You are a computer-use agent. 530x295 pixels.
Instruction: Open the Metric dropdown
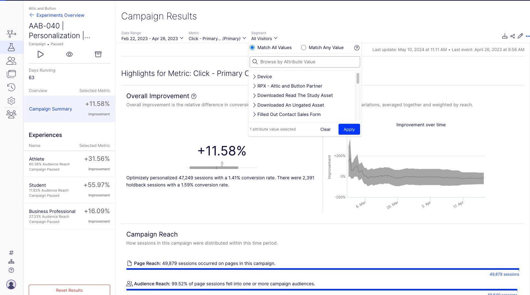pos(217,38)
